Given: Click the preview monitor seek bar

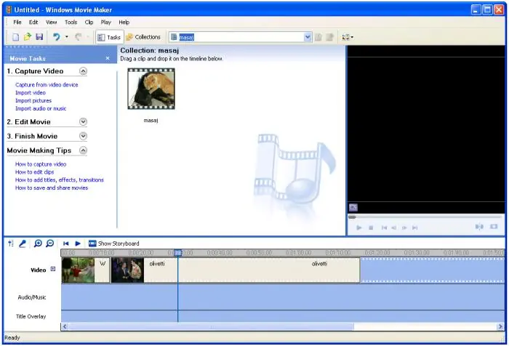Looking at the screenshot, I should click(x=425, y=217).
